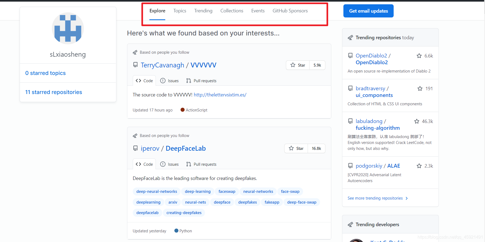This screenshot has height=242, width=485.
Task: Click the Issues icon in DeepFaceLab card
Action: pos(163,164)
